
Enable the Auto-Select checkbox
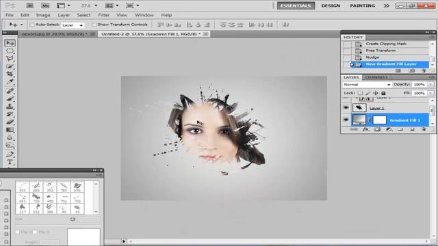(x=32, y=25)
